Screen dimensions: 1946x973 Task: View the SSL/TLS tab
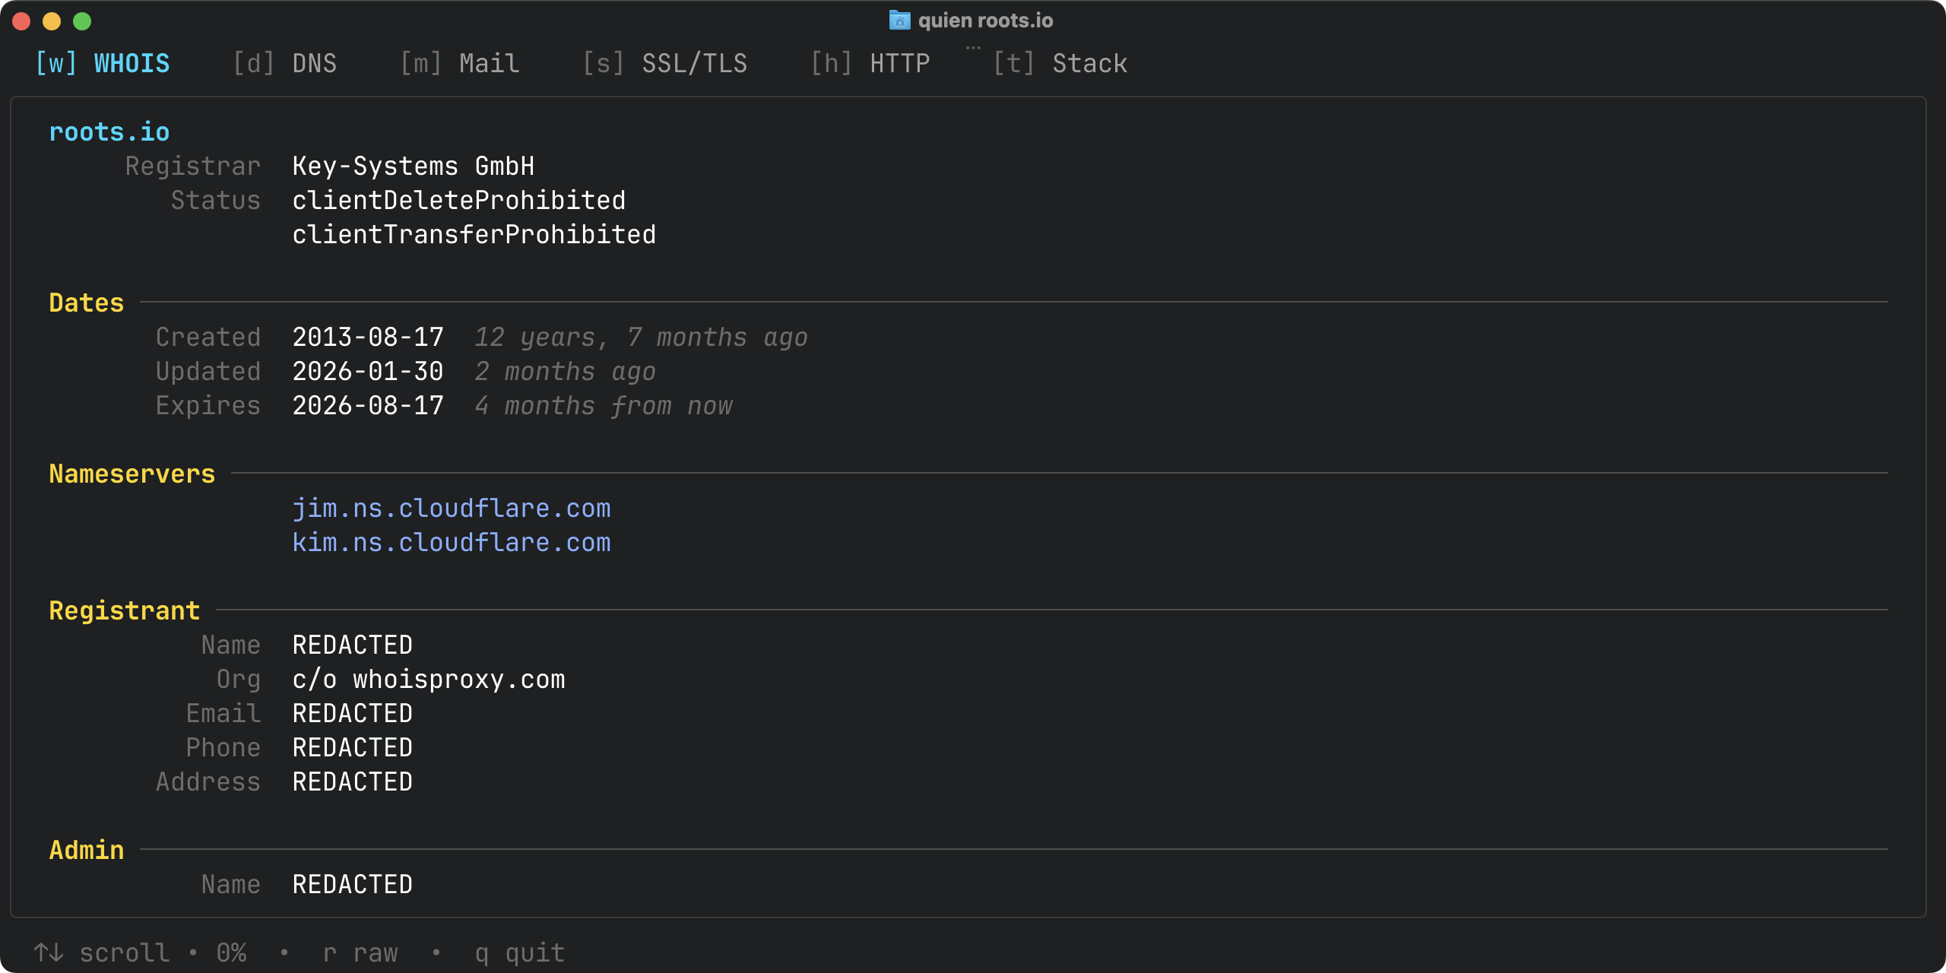666,63
